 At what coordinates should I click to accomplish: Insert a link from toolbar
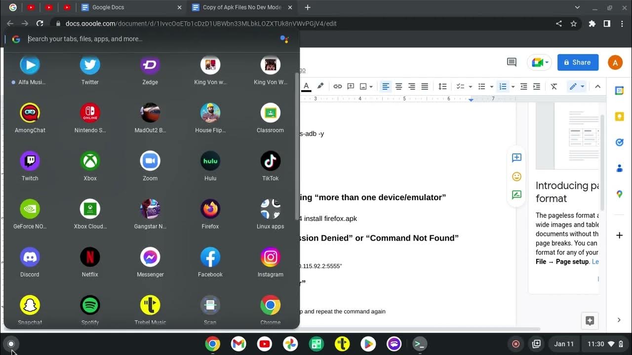coord(338,86)
